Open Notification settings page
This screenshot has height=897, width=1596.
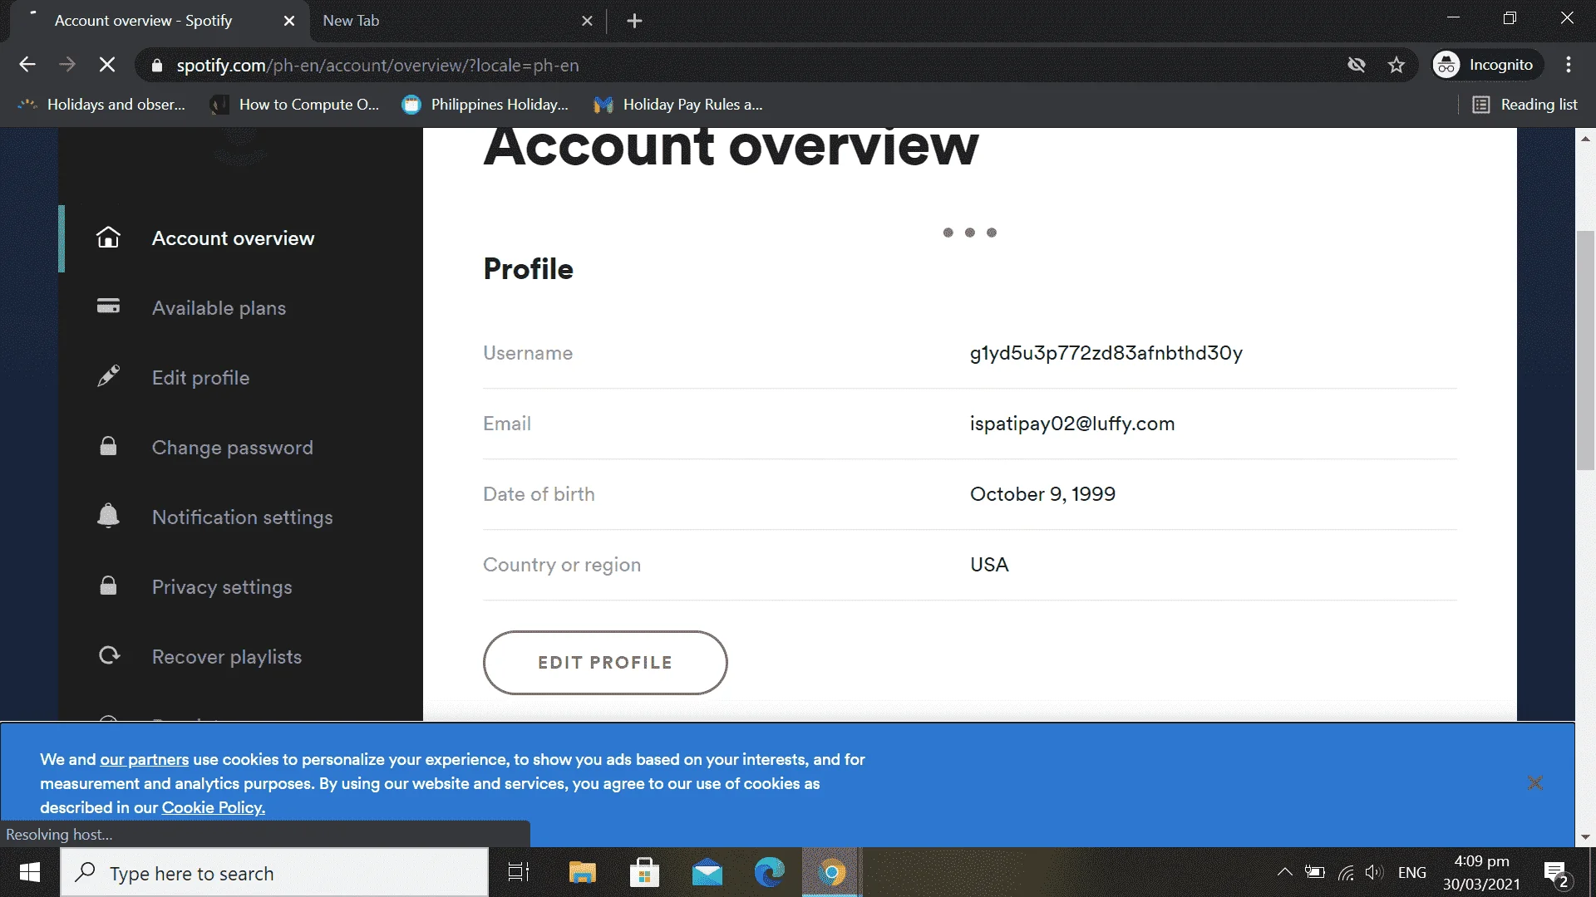[242, 517]
